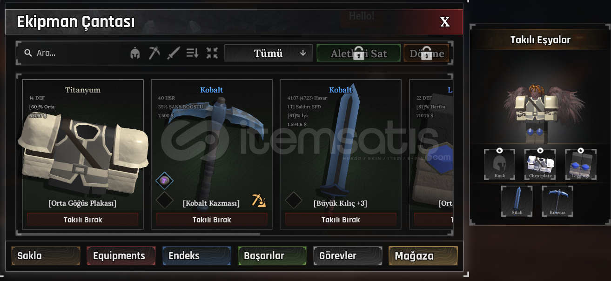
Task: Open the Tümü filter dropdown
Action: coord(268,53)
